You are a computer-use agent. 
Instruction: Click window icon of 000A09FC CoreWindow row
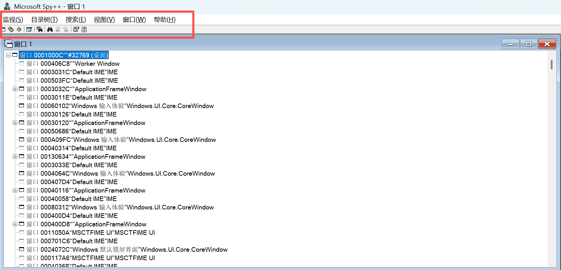(x=22, y=139)
